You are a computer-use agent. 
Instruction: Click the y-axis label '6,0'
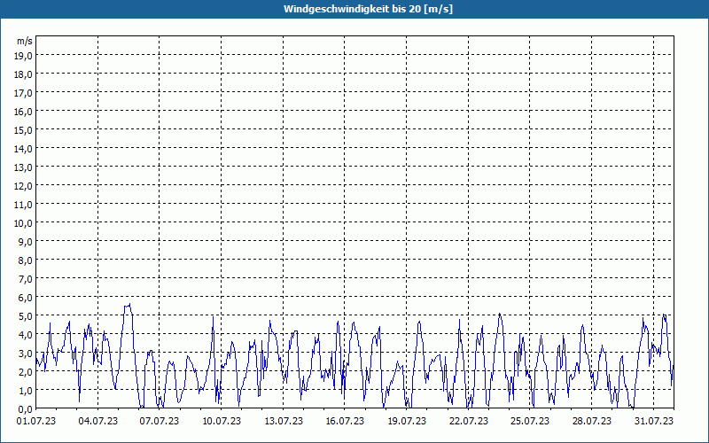click(26, 298)
